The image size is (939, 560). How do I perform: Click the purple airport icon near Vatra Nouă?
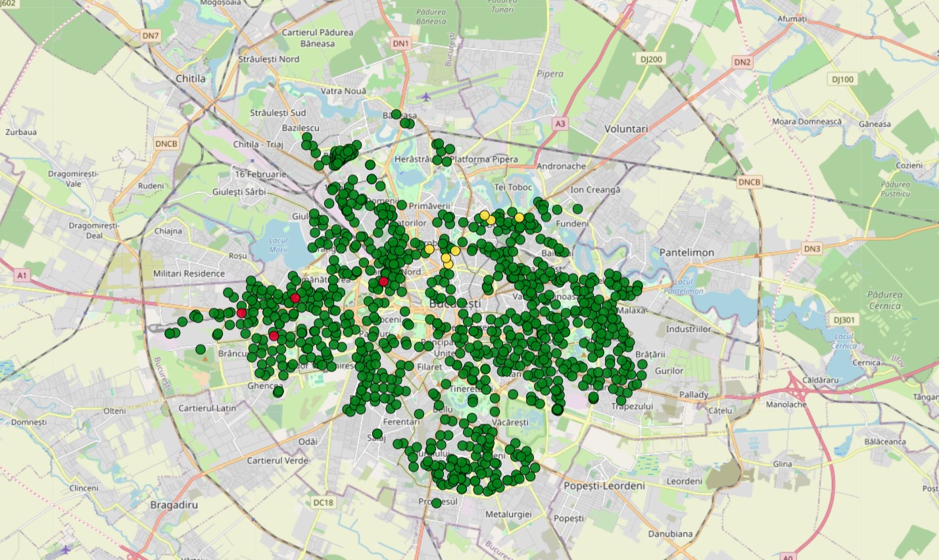[426, 97]
